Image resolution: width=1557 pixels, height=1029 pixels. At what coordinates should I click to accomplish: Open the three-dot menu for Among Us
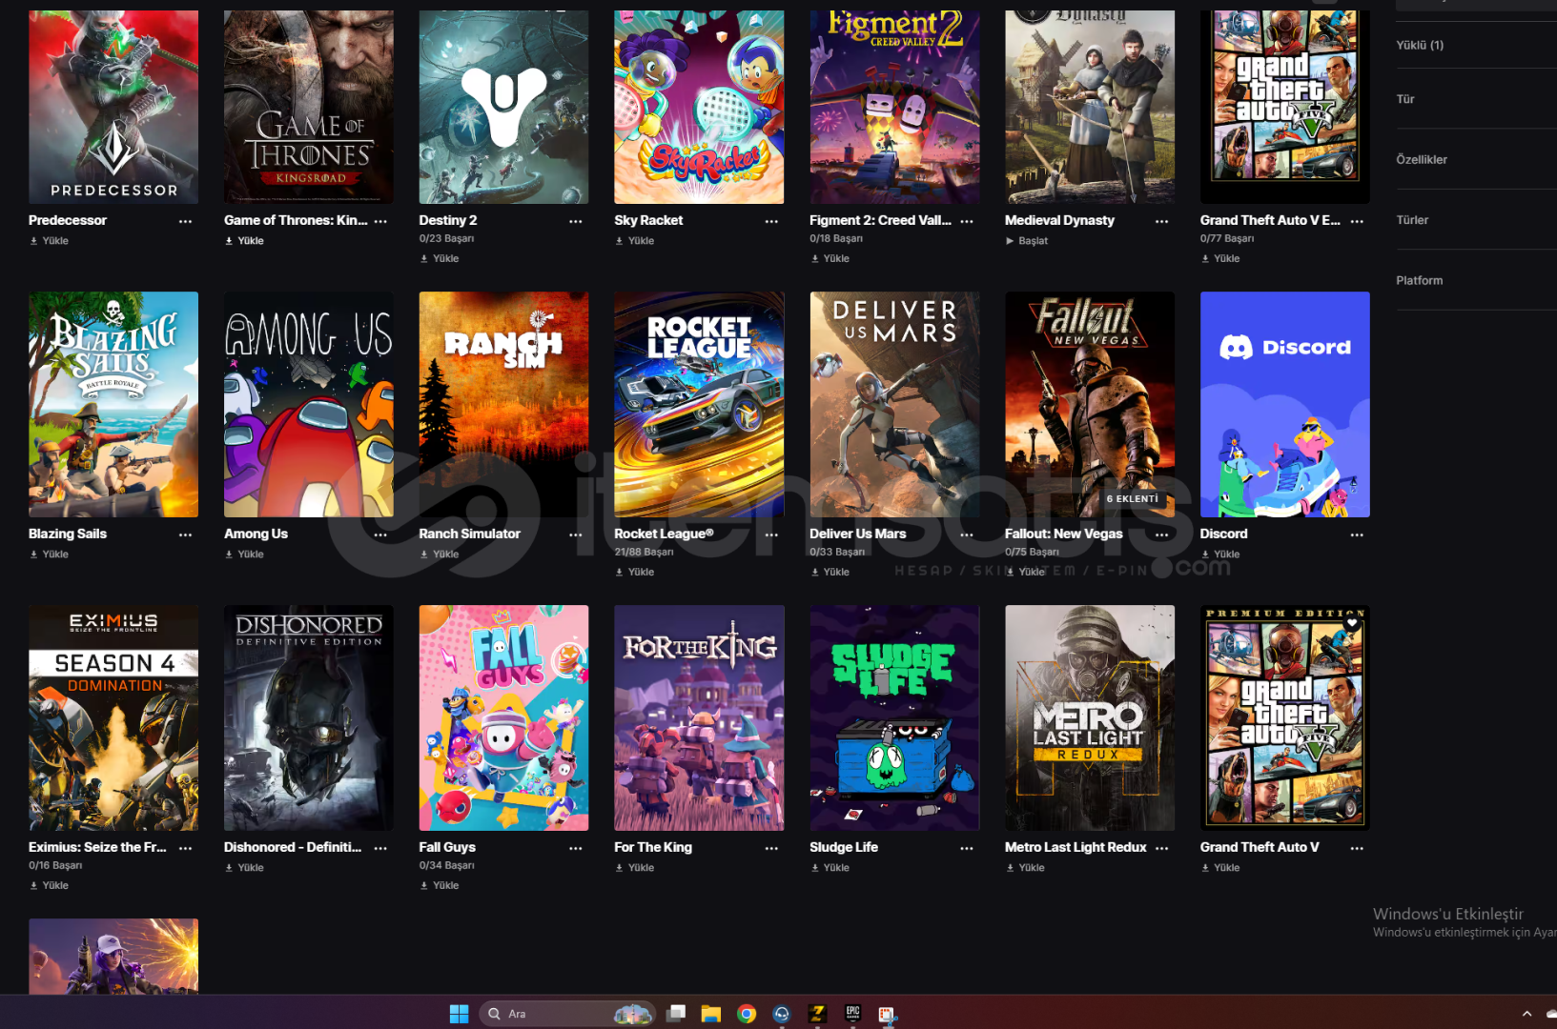click(380, 535)
